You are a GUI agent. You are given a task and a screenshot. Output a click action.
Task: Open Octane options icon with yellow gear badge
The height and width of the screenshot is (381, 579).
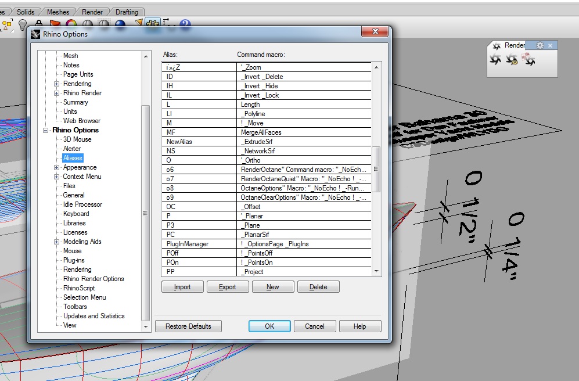(x=512, y=59)
